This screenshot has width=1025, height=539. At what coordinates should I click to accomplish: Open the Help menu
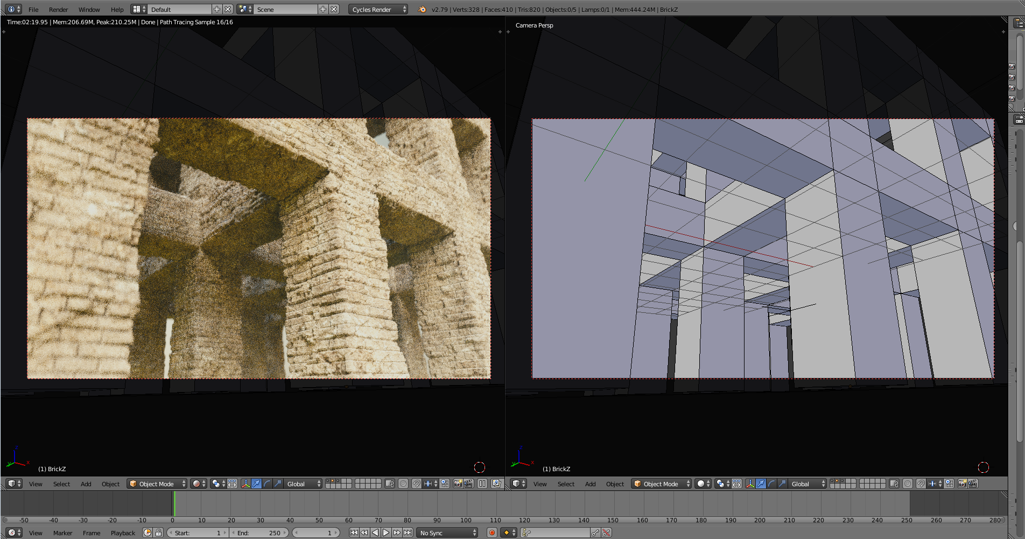coord(117,10)
